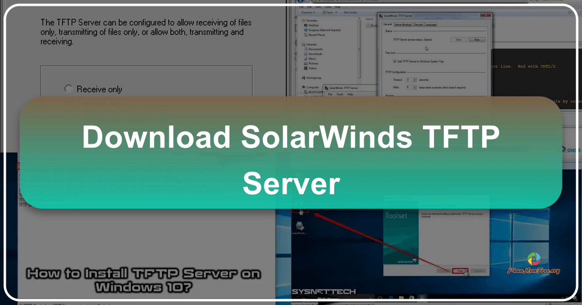Toggle Add TFTP Server to Windows System Tray

[395, 61]
